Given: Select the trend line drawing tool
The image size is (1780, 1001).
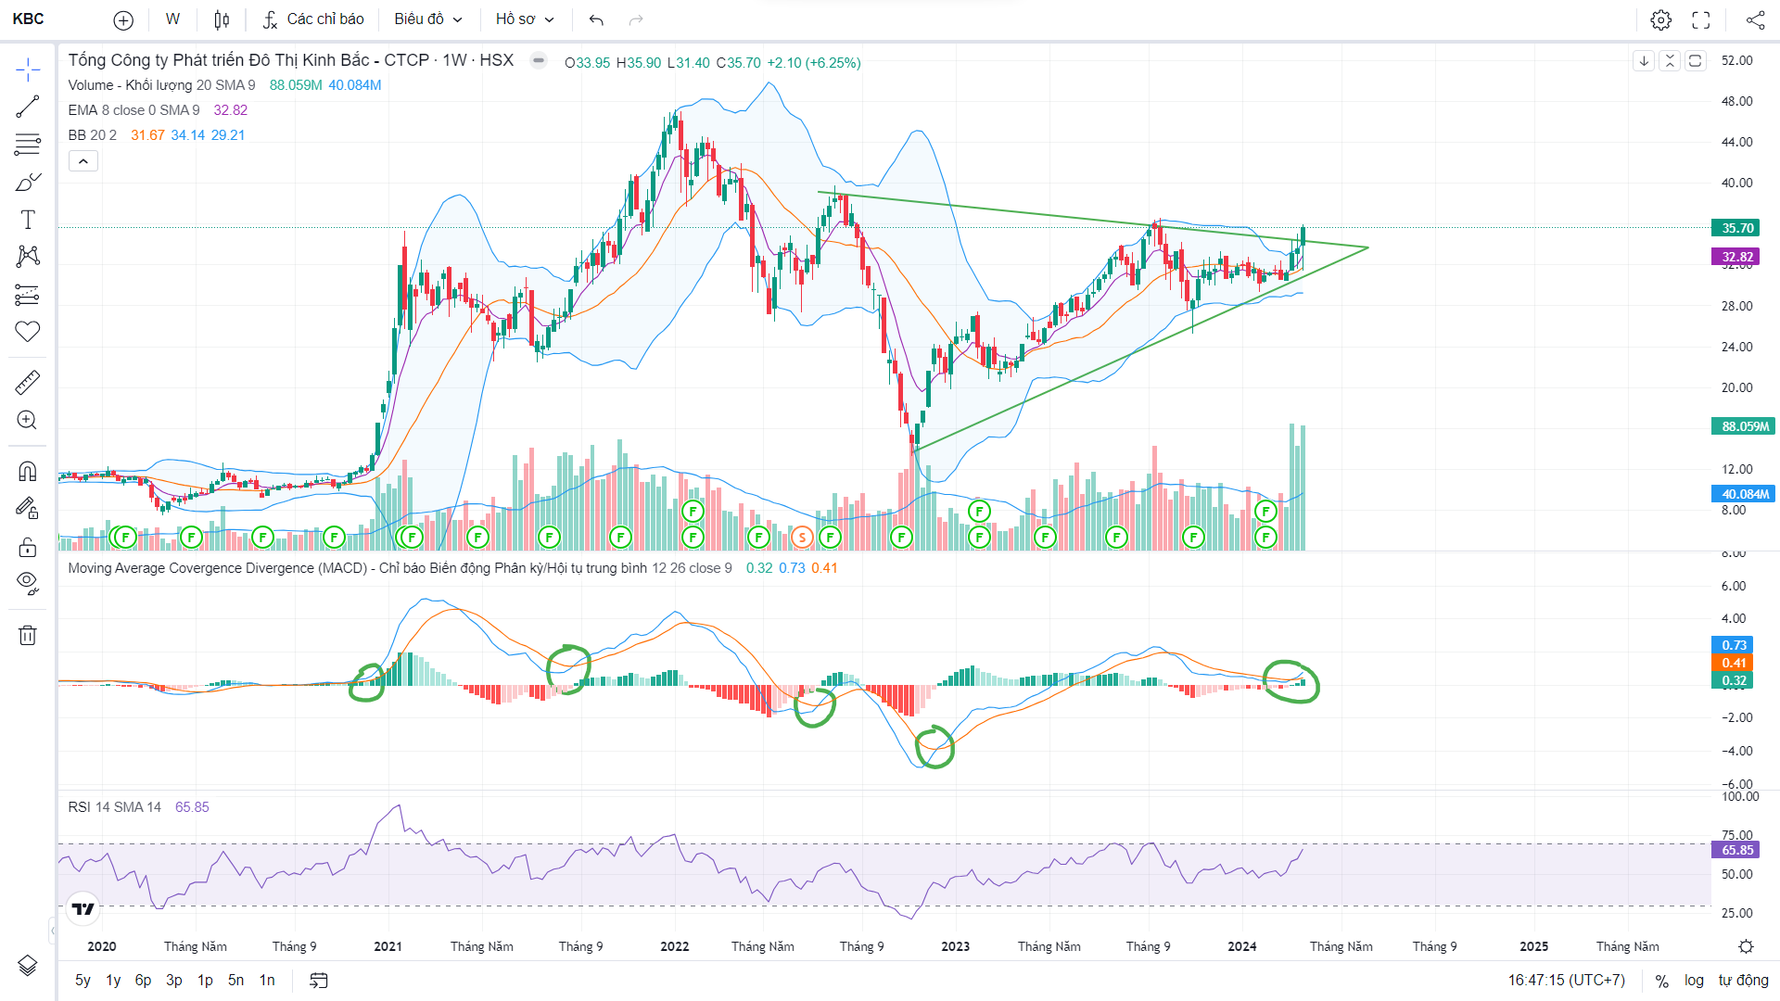Looking at the screenshot, I should click(28, 107).
